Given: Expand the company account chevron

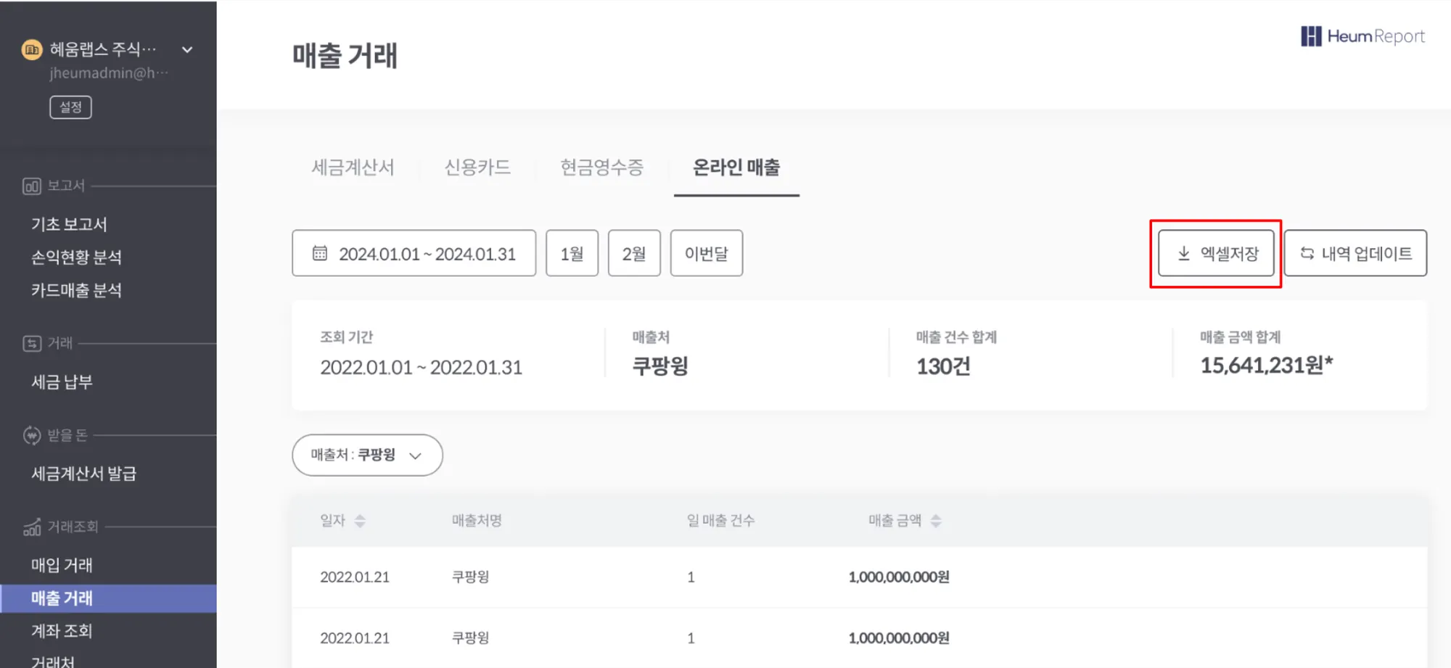Looking at the screenshot, I should click(187, 49).
